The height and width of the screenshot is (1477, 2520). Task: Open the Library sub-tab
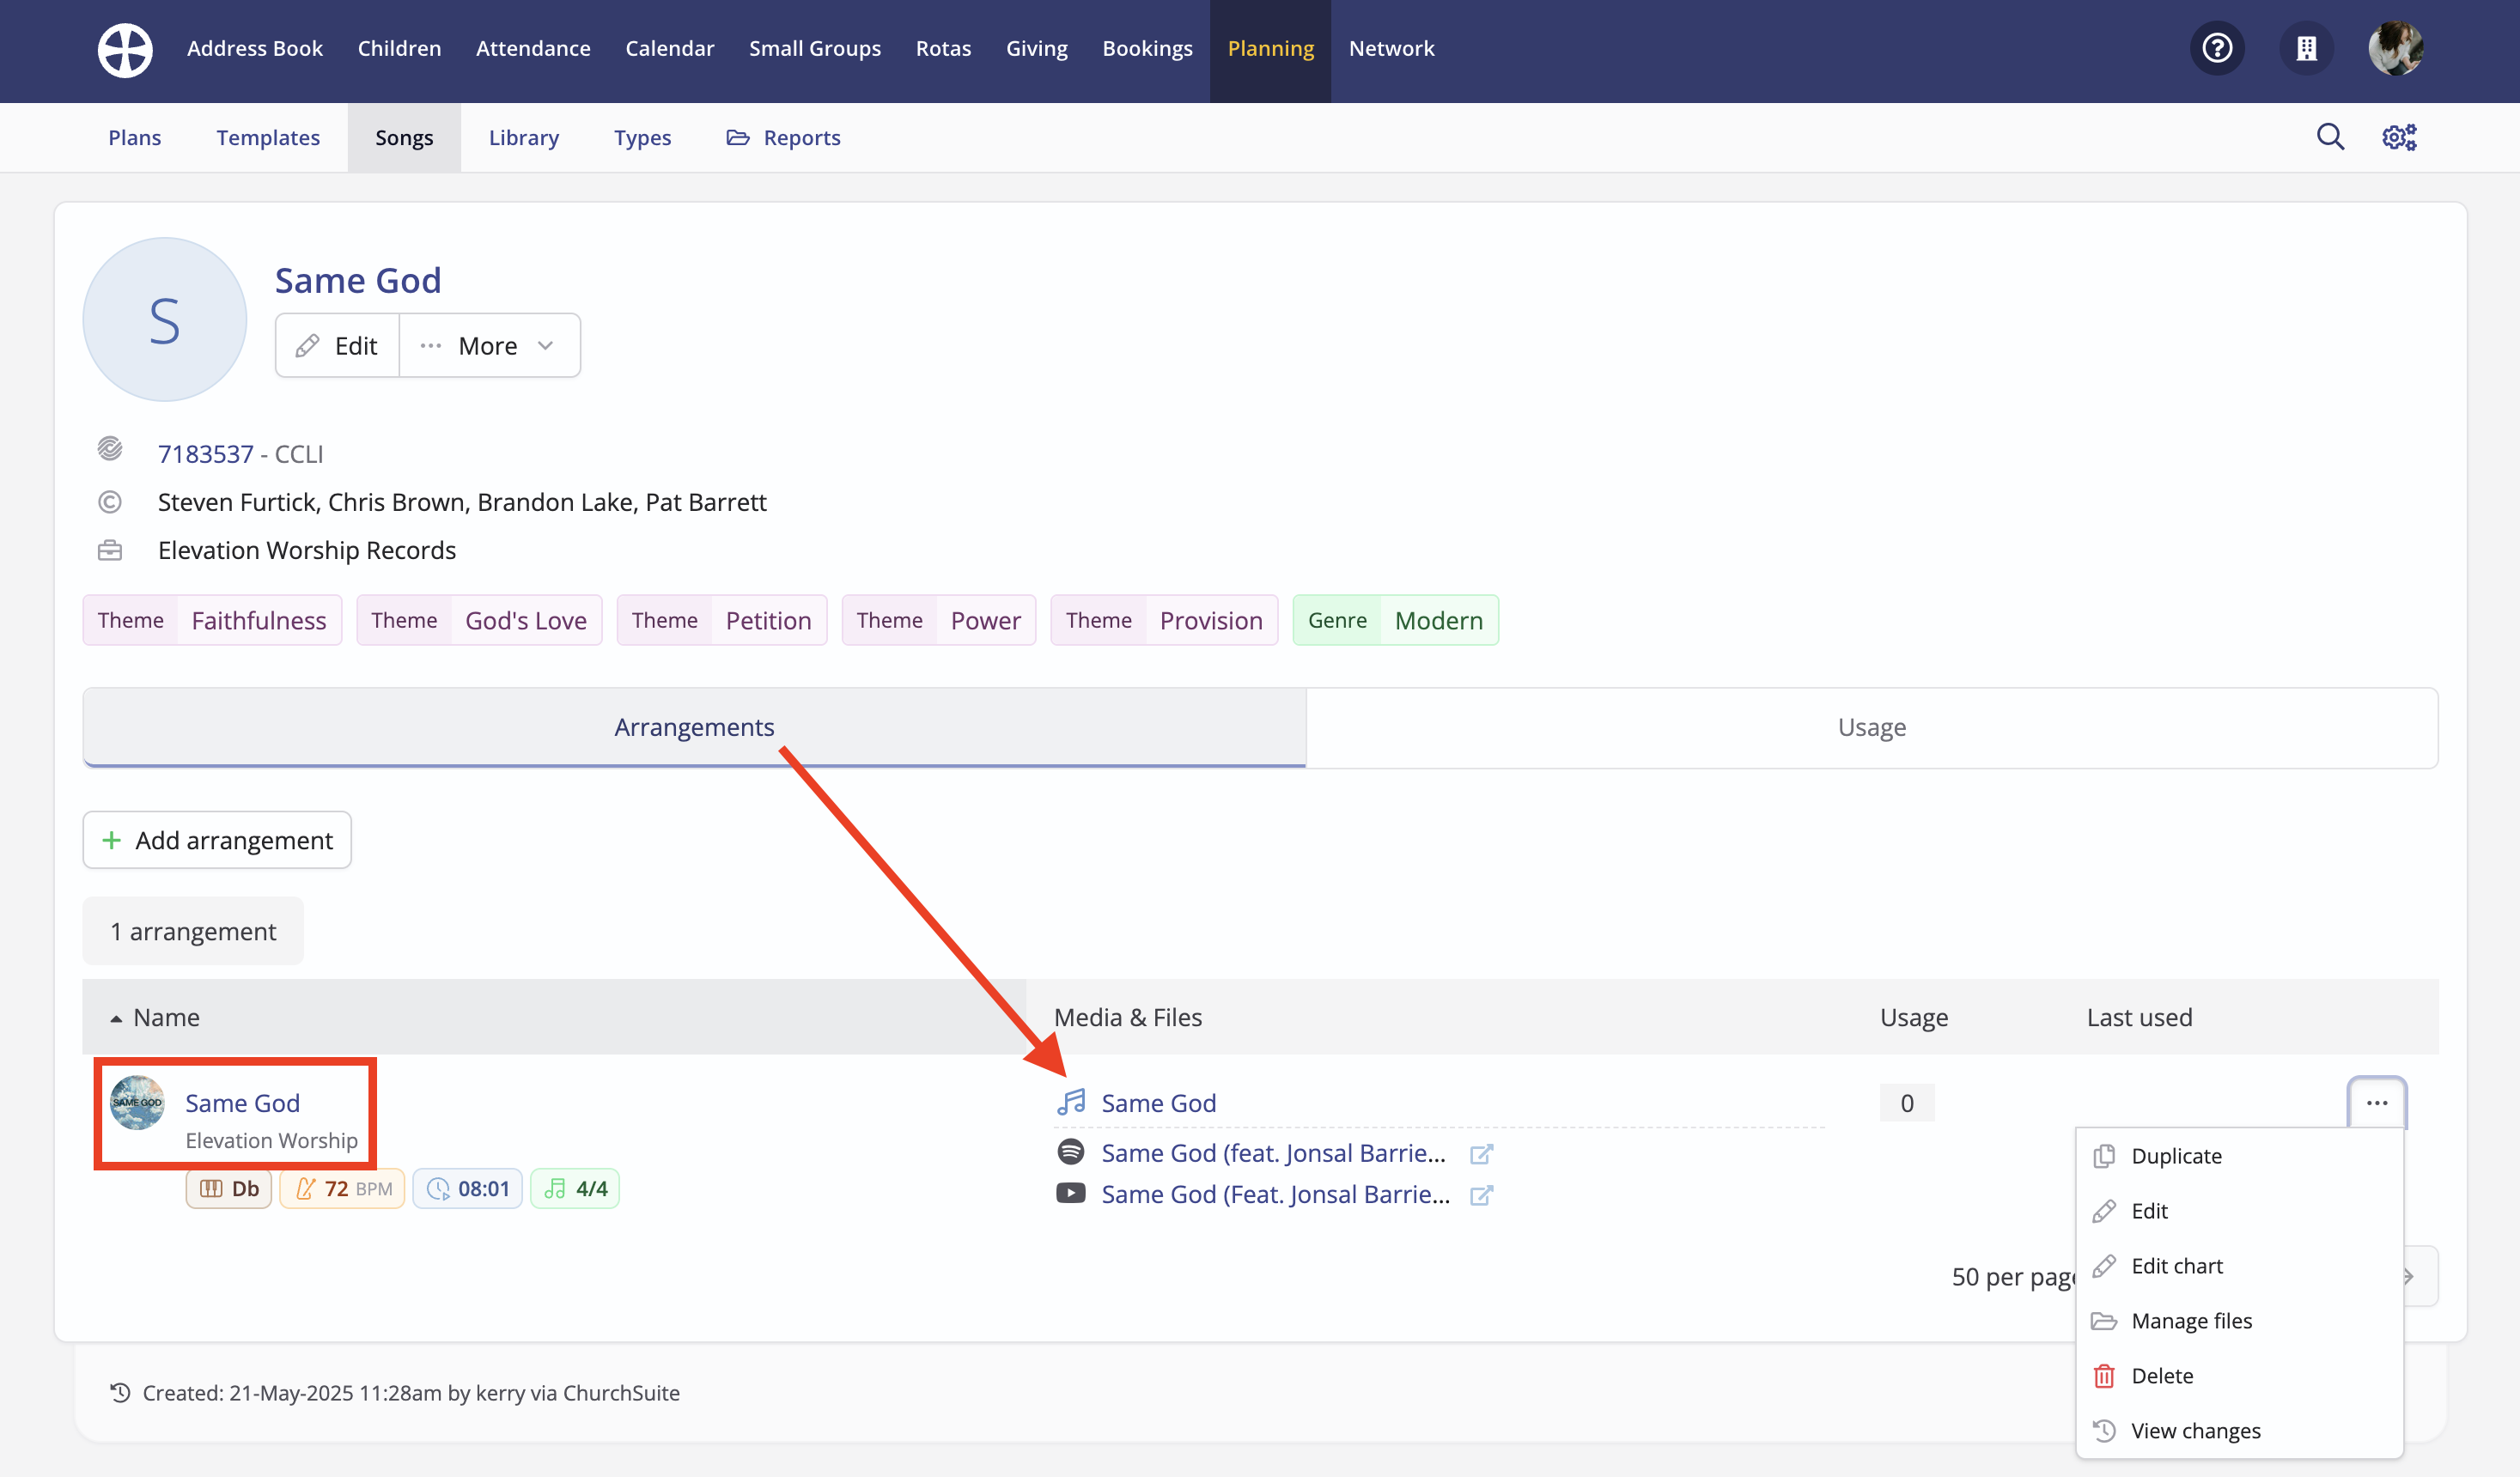pos(524,137)
